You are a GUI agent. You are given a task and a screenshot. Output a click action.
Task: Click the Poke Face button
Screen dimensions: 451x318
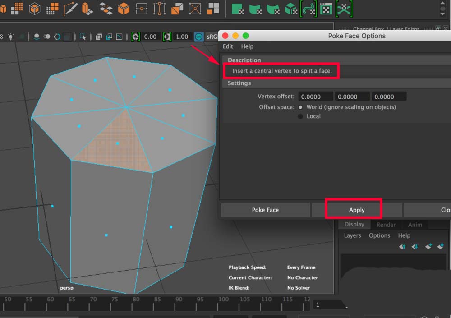pos(265,210)
